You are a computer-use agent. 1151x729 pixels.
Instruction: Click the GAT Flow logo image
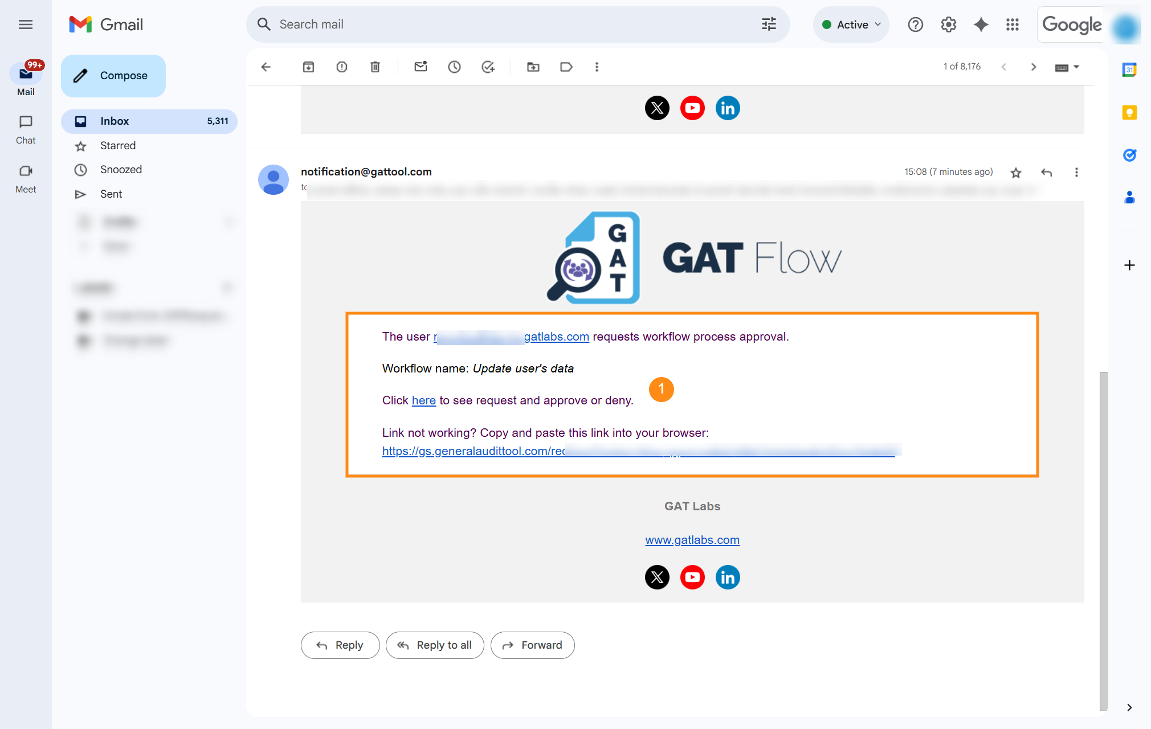coord(693,258)
